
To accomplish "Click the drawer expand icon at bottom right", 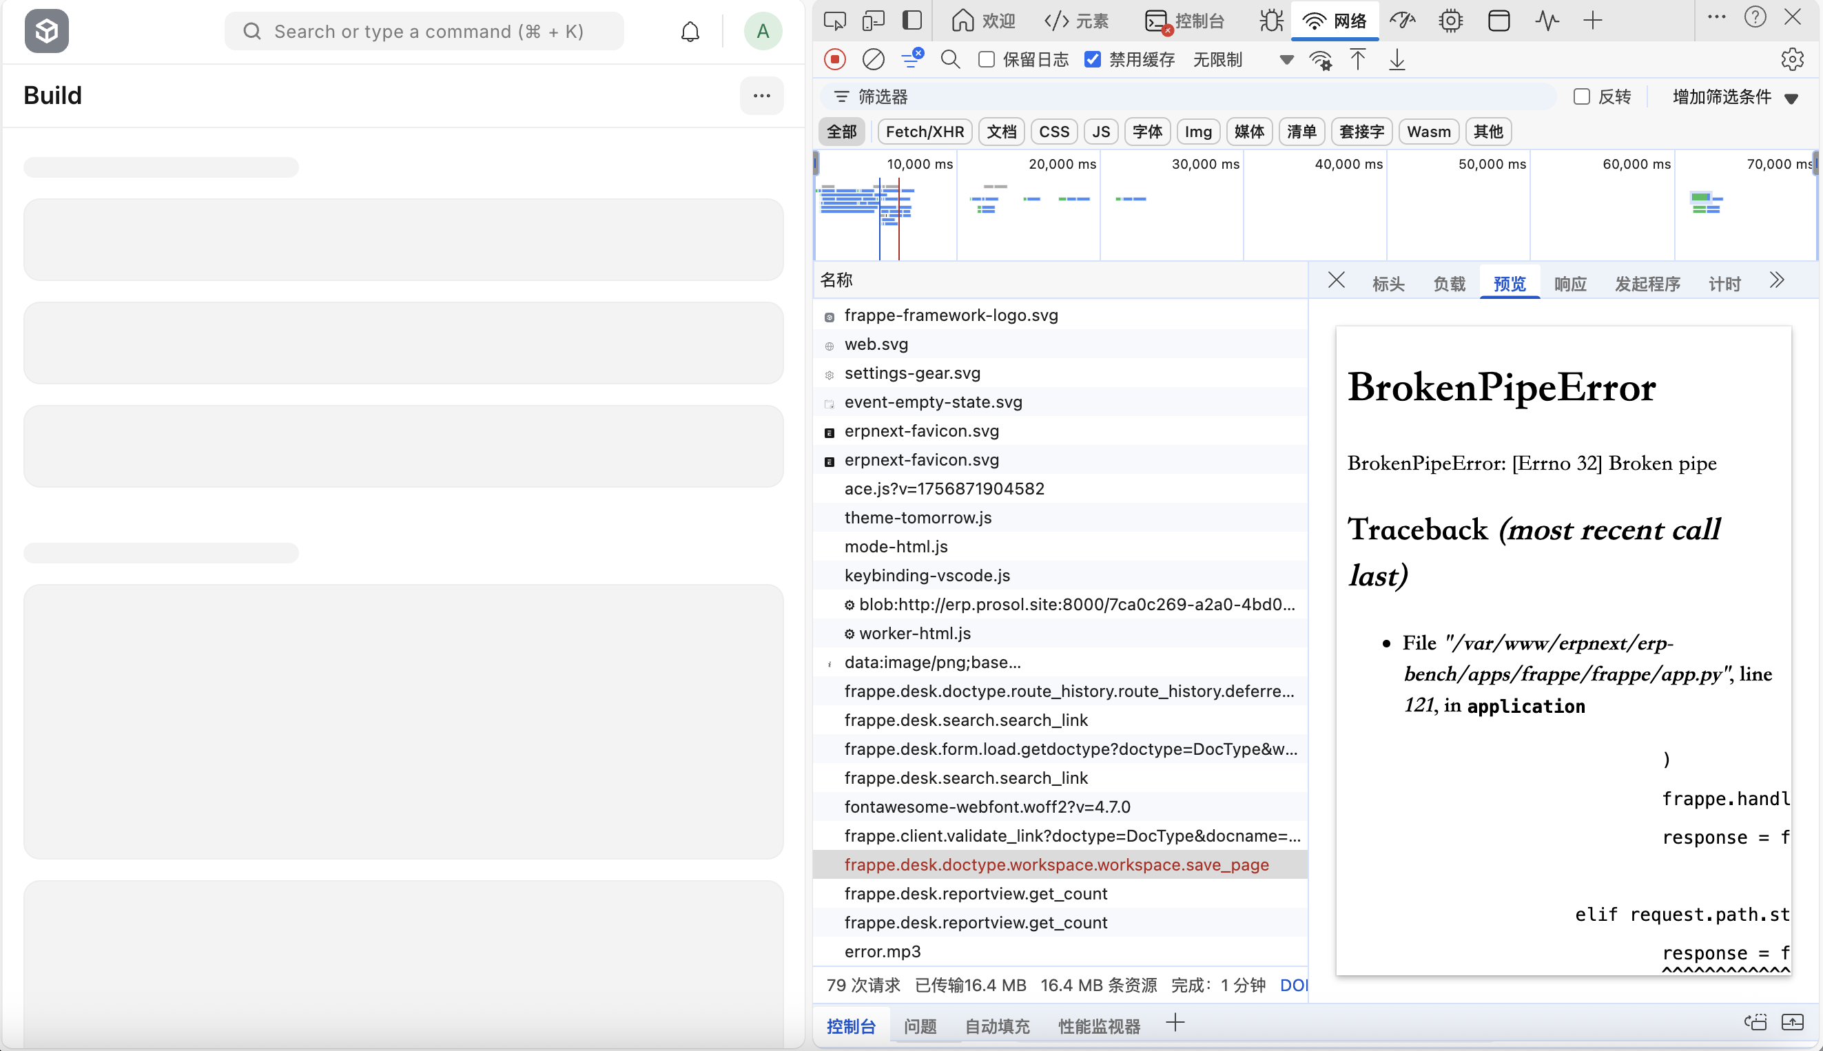I will pos(1793,1023).
